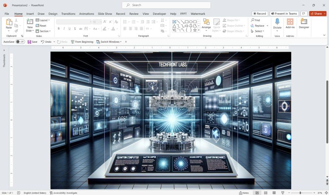Expand the Layout options
The height and width of the screenshot is (195, 329).
(x=43, y=20)
